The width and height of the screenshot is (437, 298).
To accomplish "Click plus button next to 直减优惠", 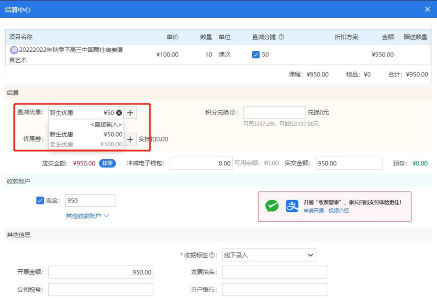I will (x=130, y=113).
